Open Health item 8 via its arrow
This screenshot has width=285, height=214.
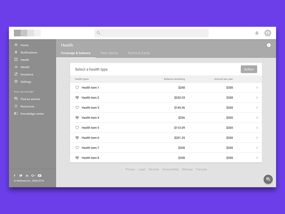pos(257,158)
